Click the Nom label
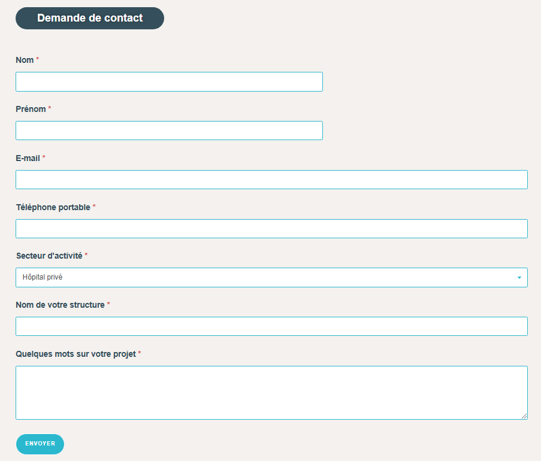Image resolution: width=541 pixels, height=461 pixels. click(x=25, y=60)
